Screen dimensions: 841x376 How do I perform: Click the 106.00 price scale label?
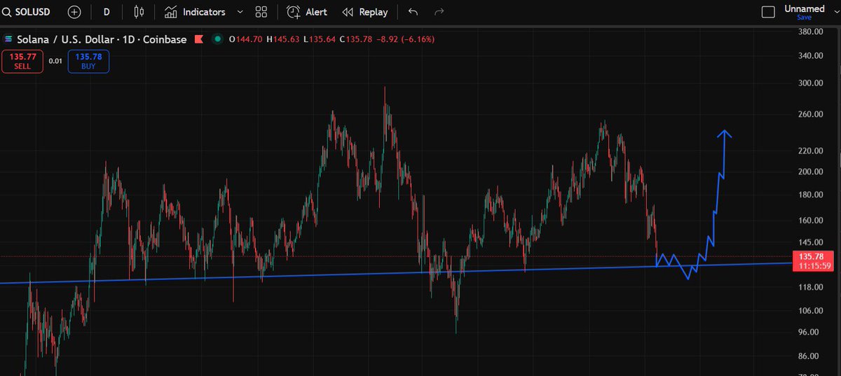tap(809, 311)
